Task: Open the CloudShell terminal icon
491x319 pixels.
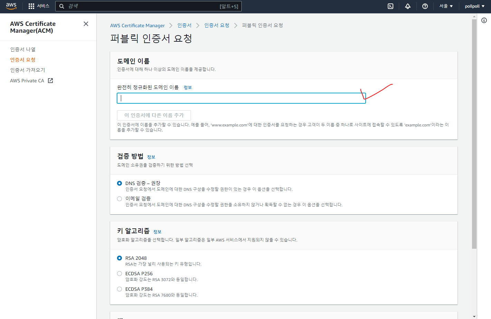Action: point(391,6)
